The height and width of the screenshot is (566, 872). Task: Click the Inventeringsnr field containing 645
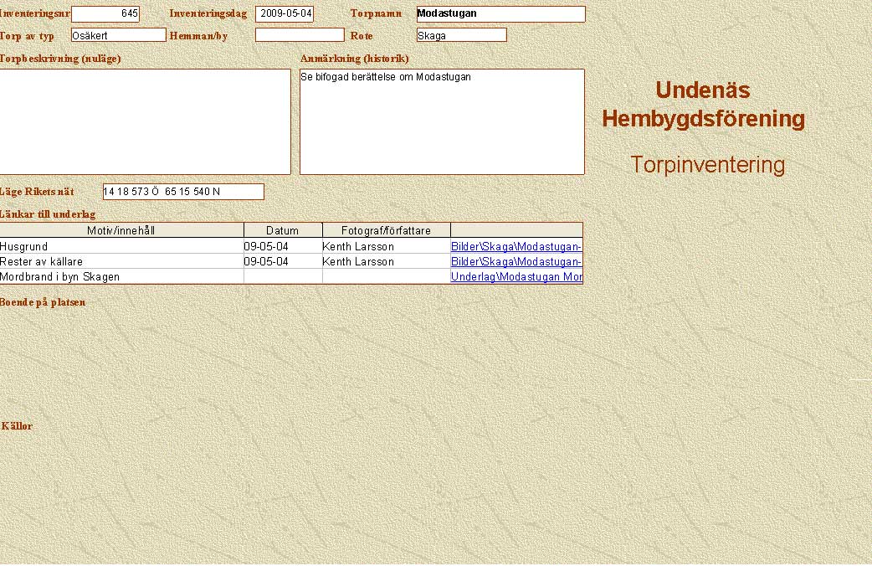(x=105, y=14)
